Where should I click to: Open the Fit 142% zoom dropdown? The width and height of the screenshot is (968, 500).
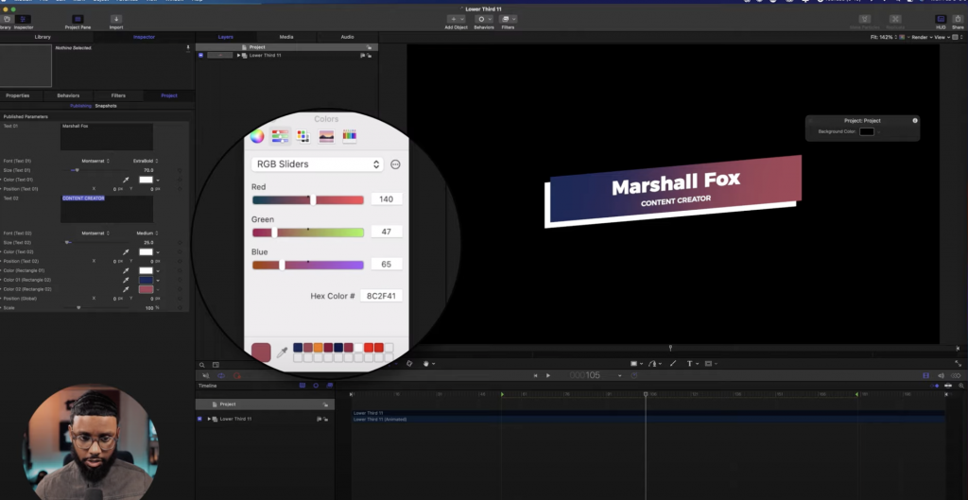(884, 37)
